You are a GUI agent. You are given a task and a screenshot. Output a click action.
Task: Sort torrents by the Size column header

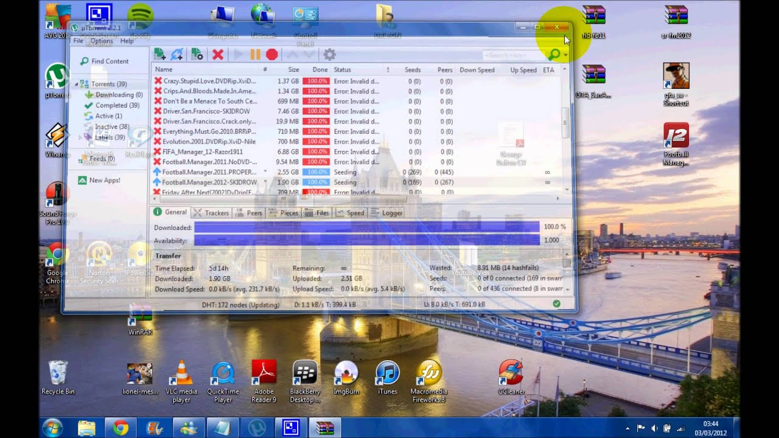pos(294,70)
